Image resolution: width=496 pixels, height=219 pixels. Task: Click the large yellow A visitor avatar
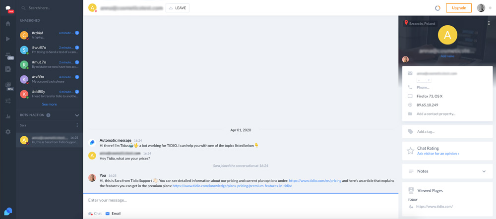tap(447, 35)
